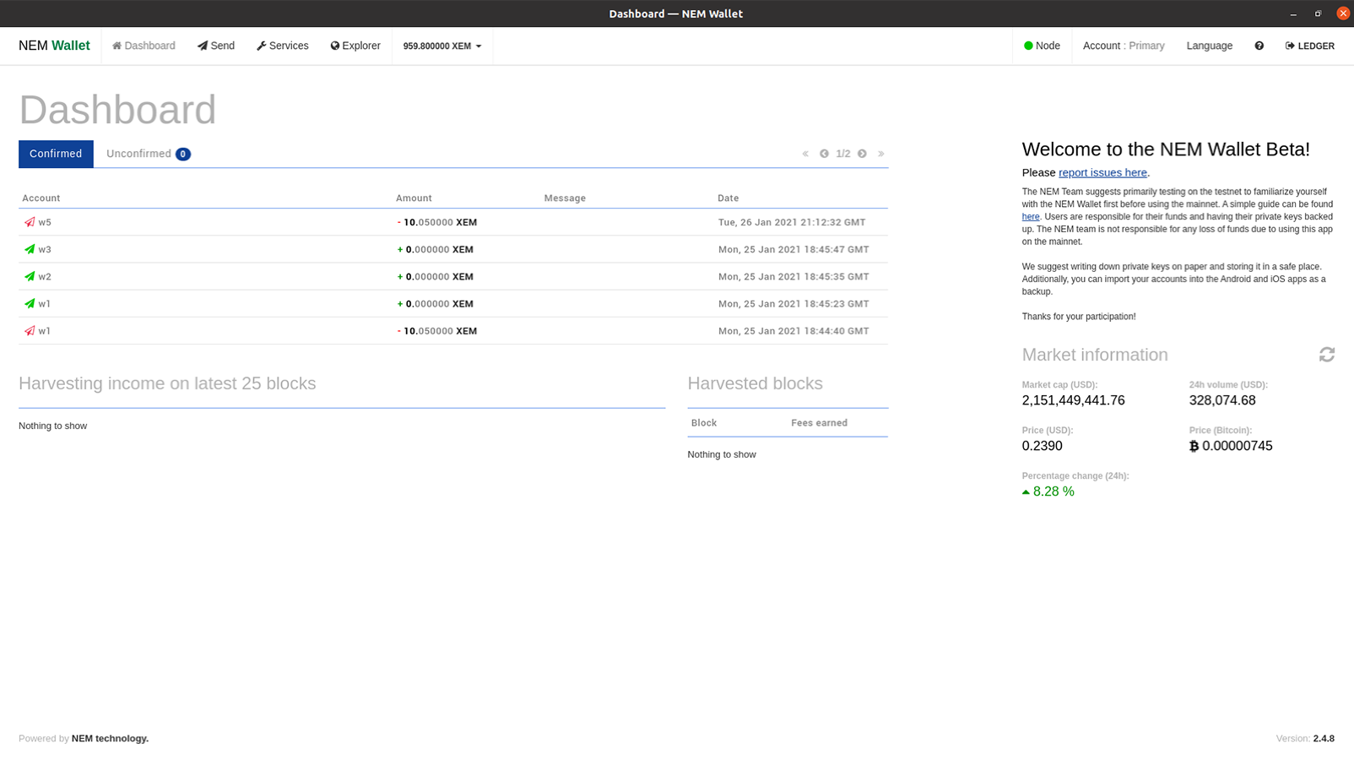The width and height of the screenshot is (1354, 760).
Task: Click the Fees earned column header
Action: (819, 423)
